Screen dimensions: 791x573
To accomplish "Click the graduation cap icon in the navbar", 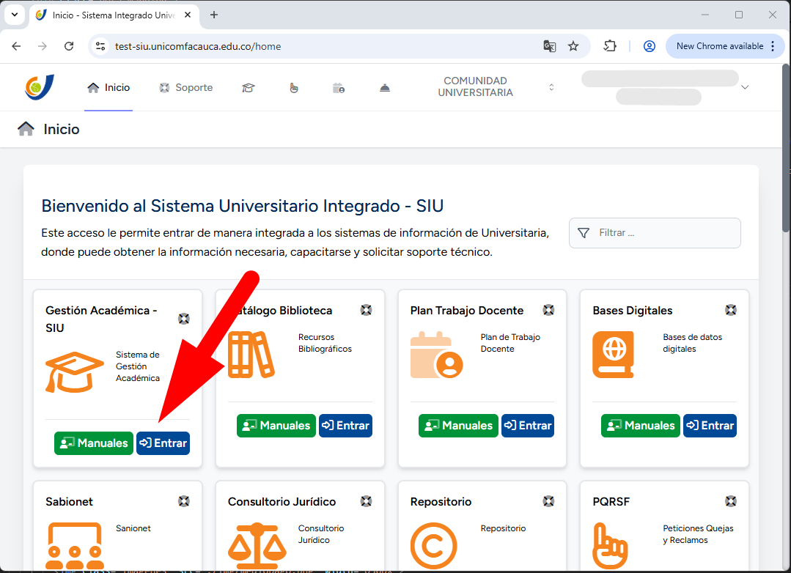I will click(x=249, y=86).
